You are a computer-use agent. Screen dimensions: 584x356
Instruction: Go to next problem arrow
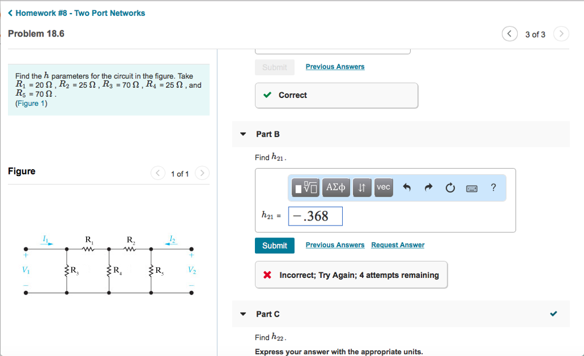tap(561, 34)
